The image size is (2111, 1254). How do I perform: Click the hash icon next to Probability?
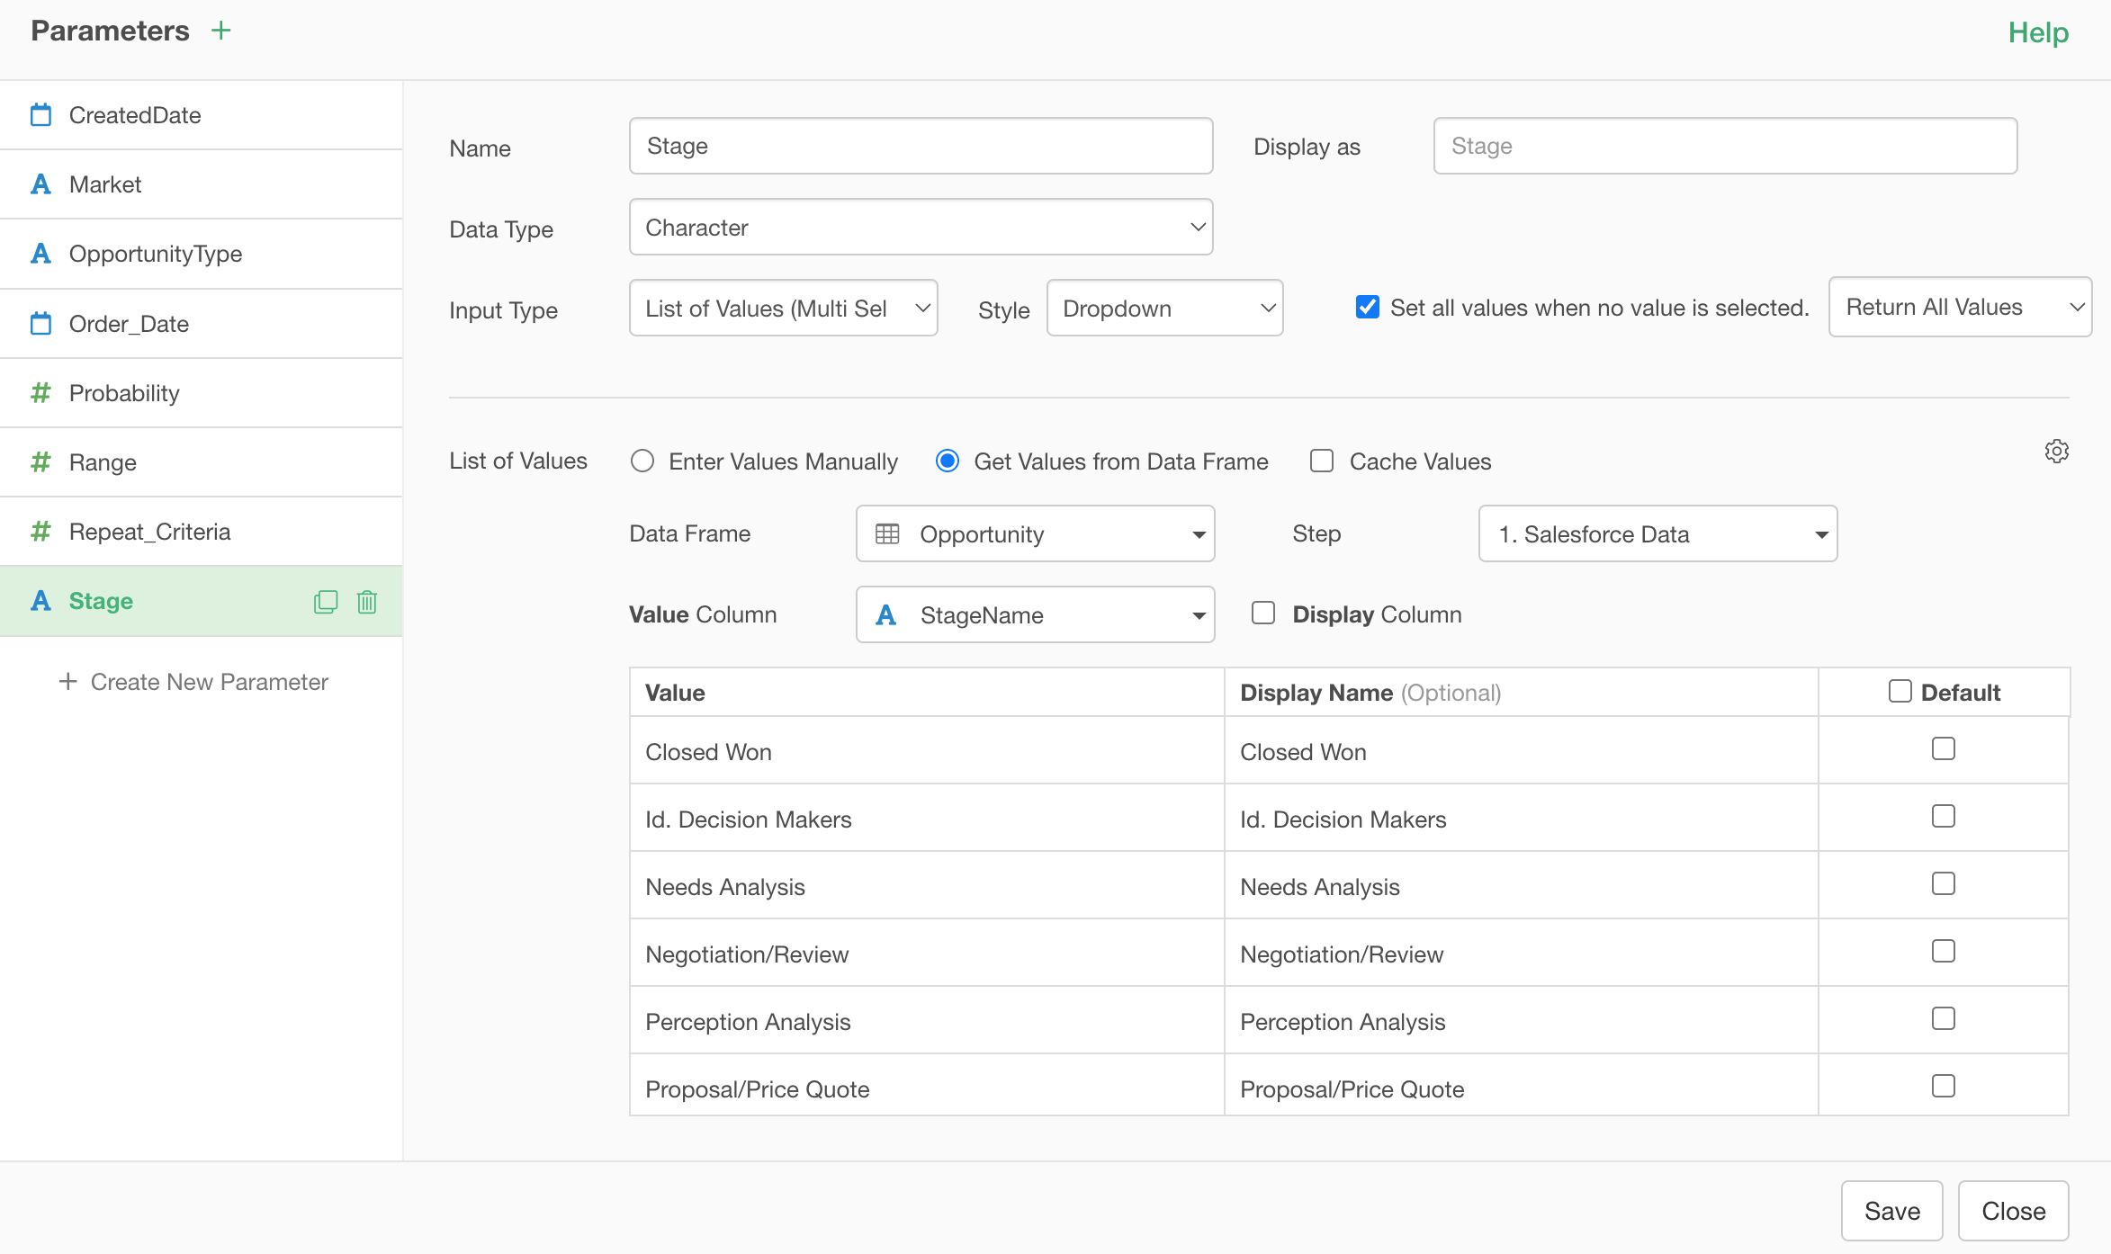click(x=40, y=393)
